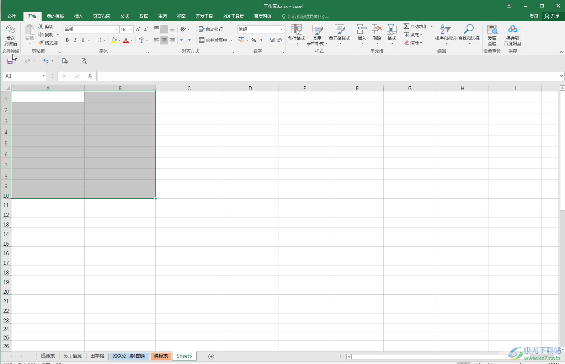Open the number format dropdown (常规)
This screenshot has height=364, width=565.
coord(281,30)
